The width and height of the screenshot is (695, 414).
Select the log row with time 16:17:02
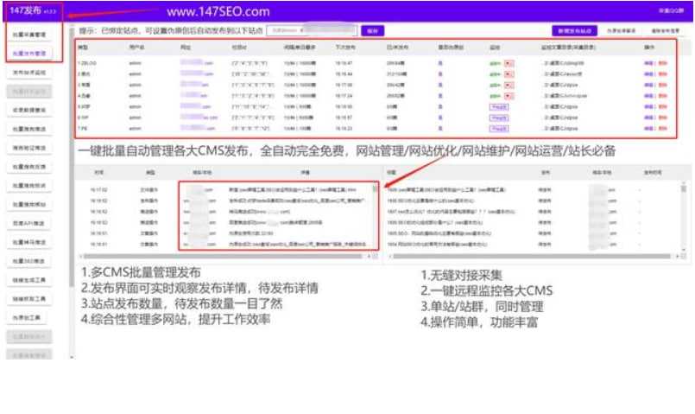[x=227, y=190]
